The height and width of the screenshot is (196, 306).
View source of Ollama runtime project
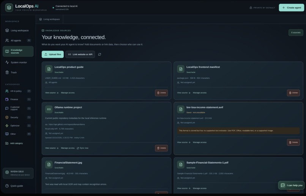click(52, 148)
